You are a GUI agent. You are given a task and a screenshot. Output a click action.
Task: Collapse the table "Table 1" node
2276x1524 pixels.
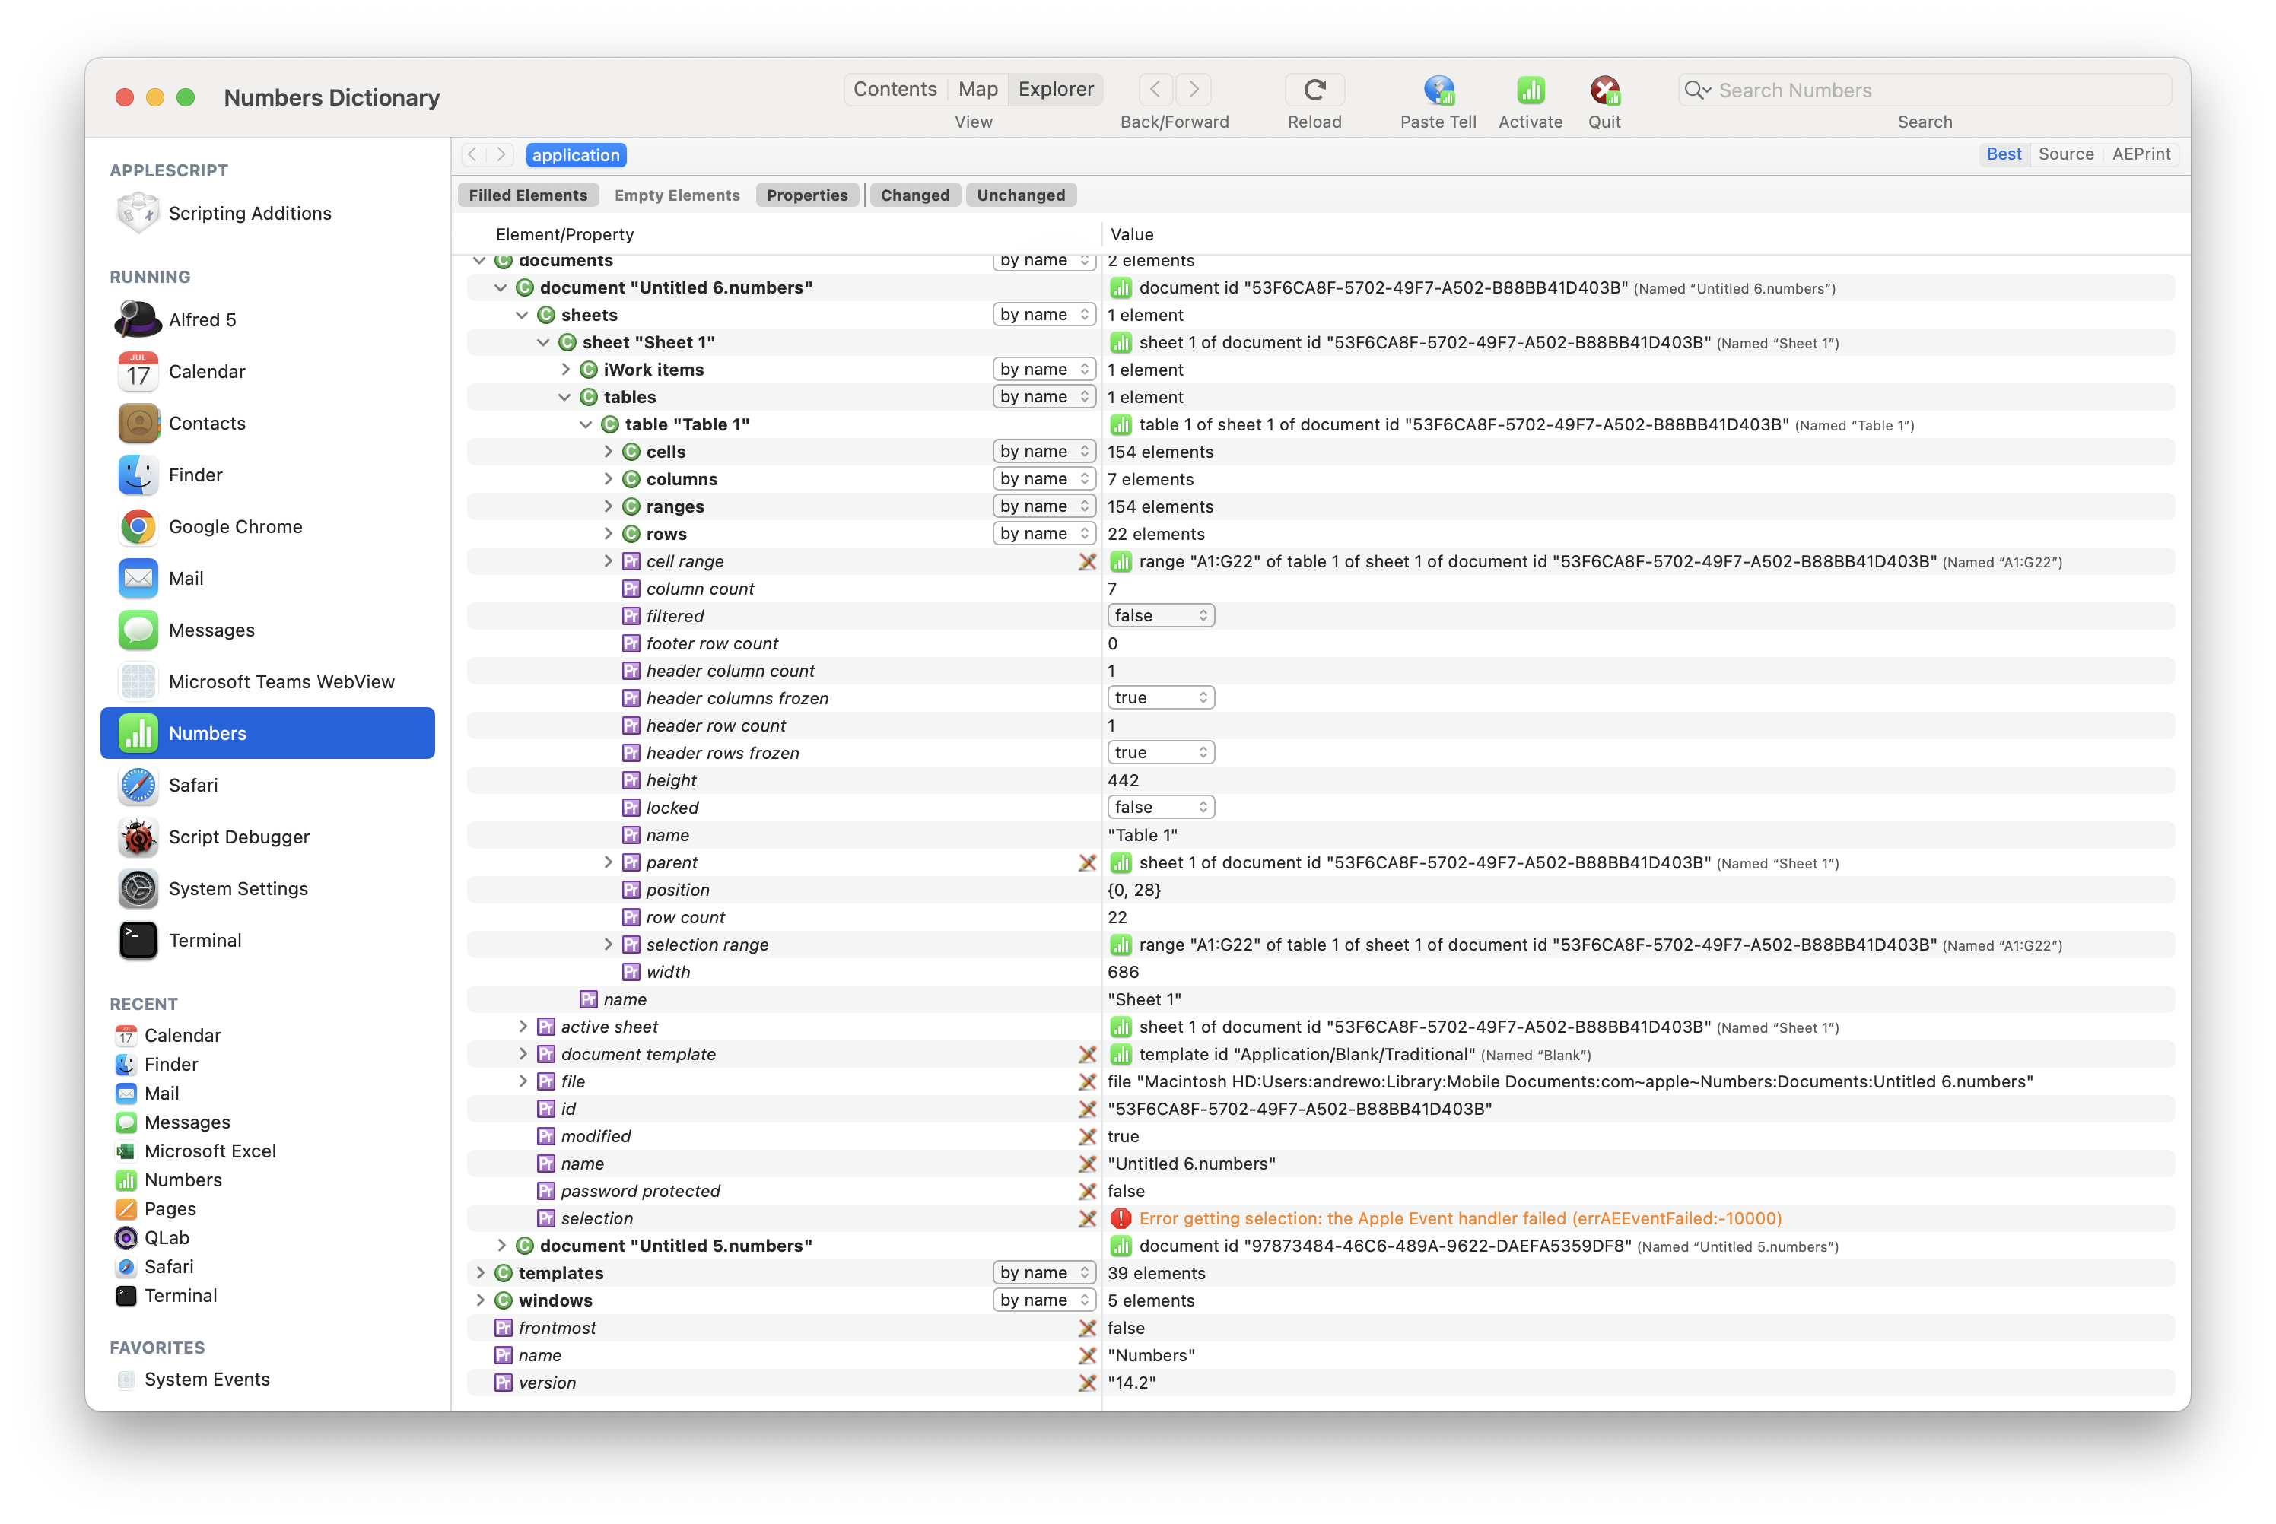586,425
